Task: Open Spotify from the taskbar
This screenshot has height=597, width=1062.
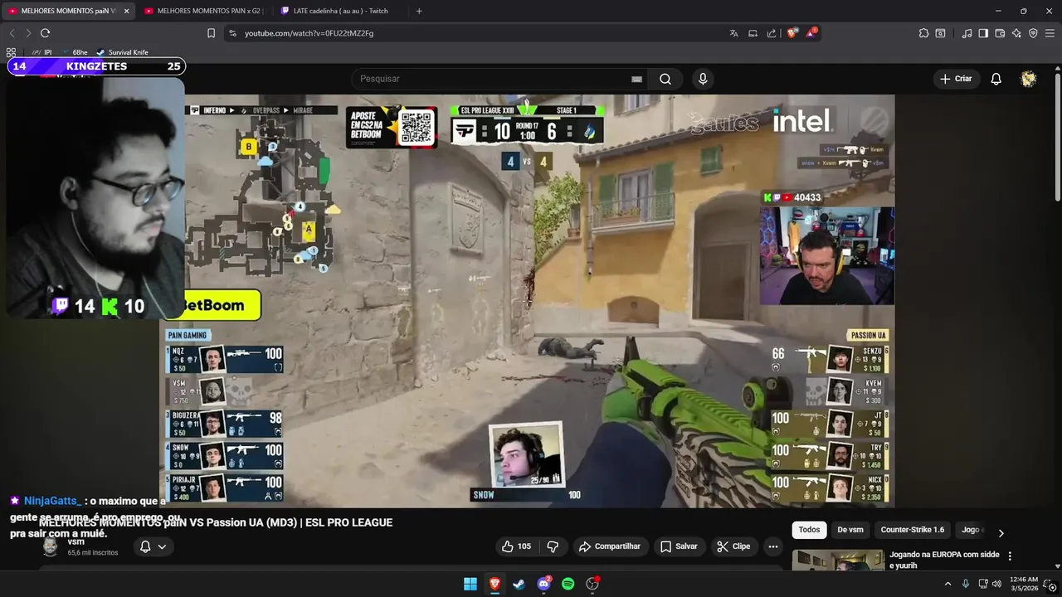Action: pos(568,584)
